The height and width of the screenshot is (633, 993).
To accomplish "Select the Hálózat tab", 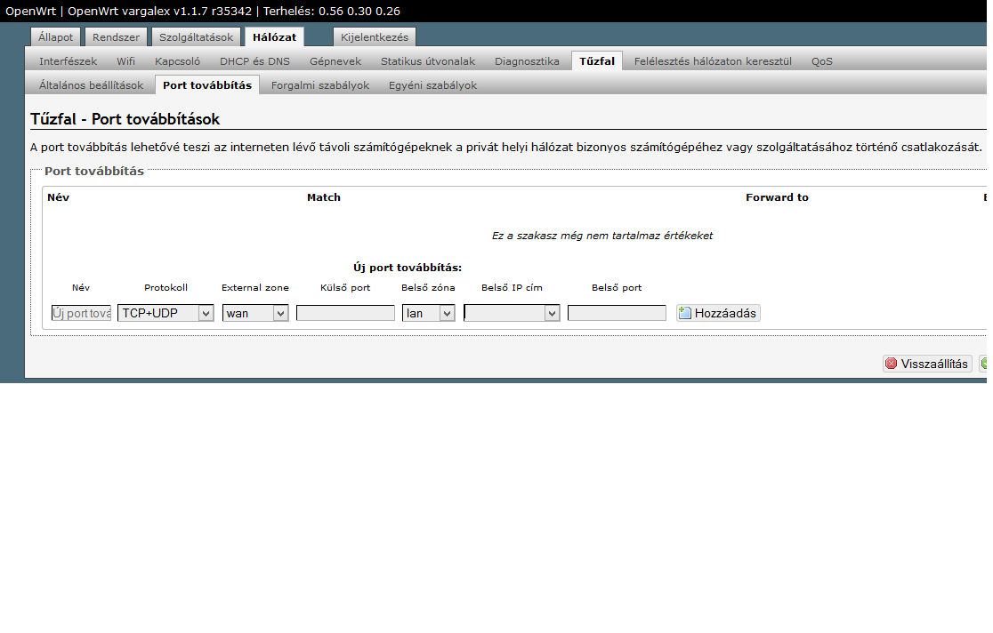I will coord(274,36).
